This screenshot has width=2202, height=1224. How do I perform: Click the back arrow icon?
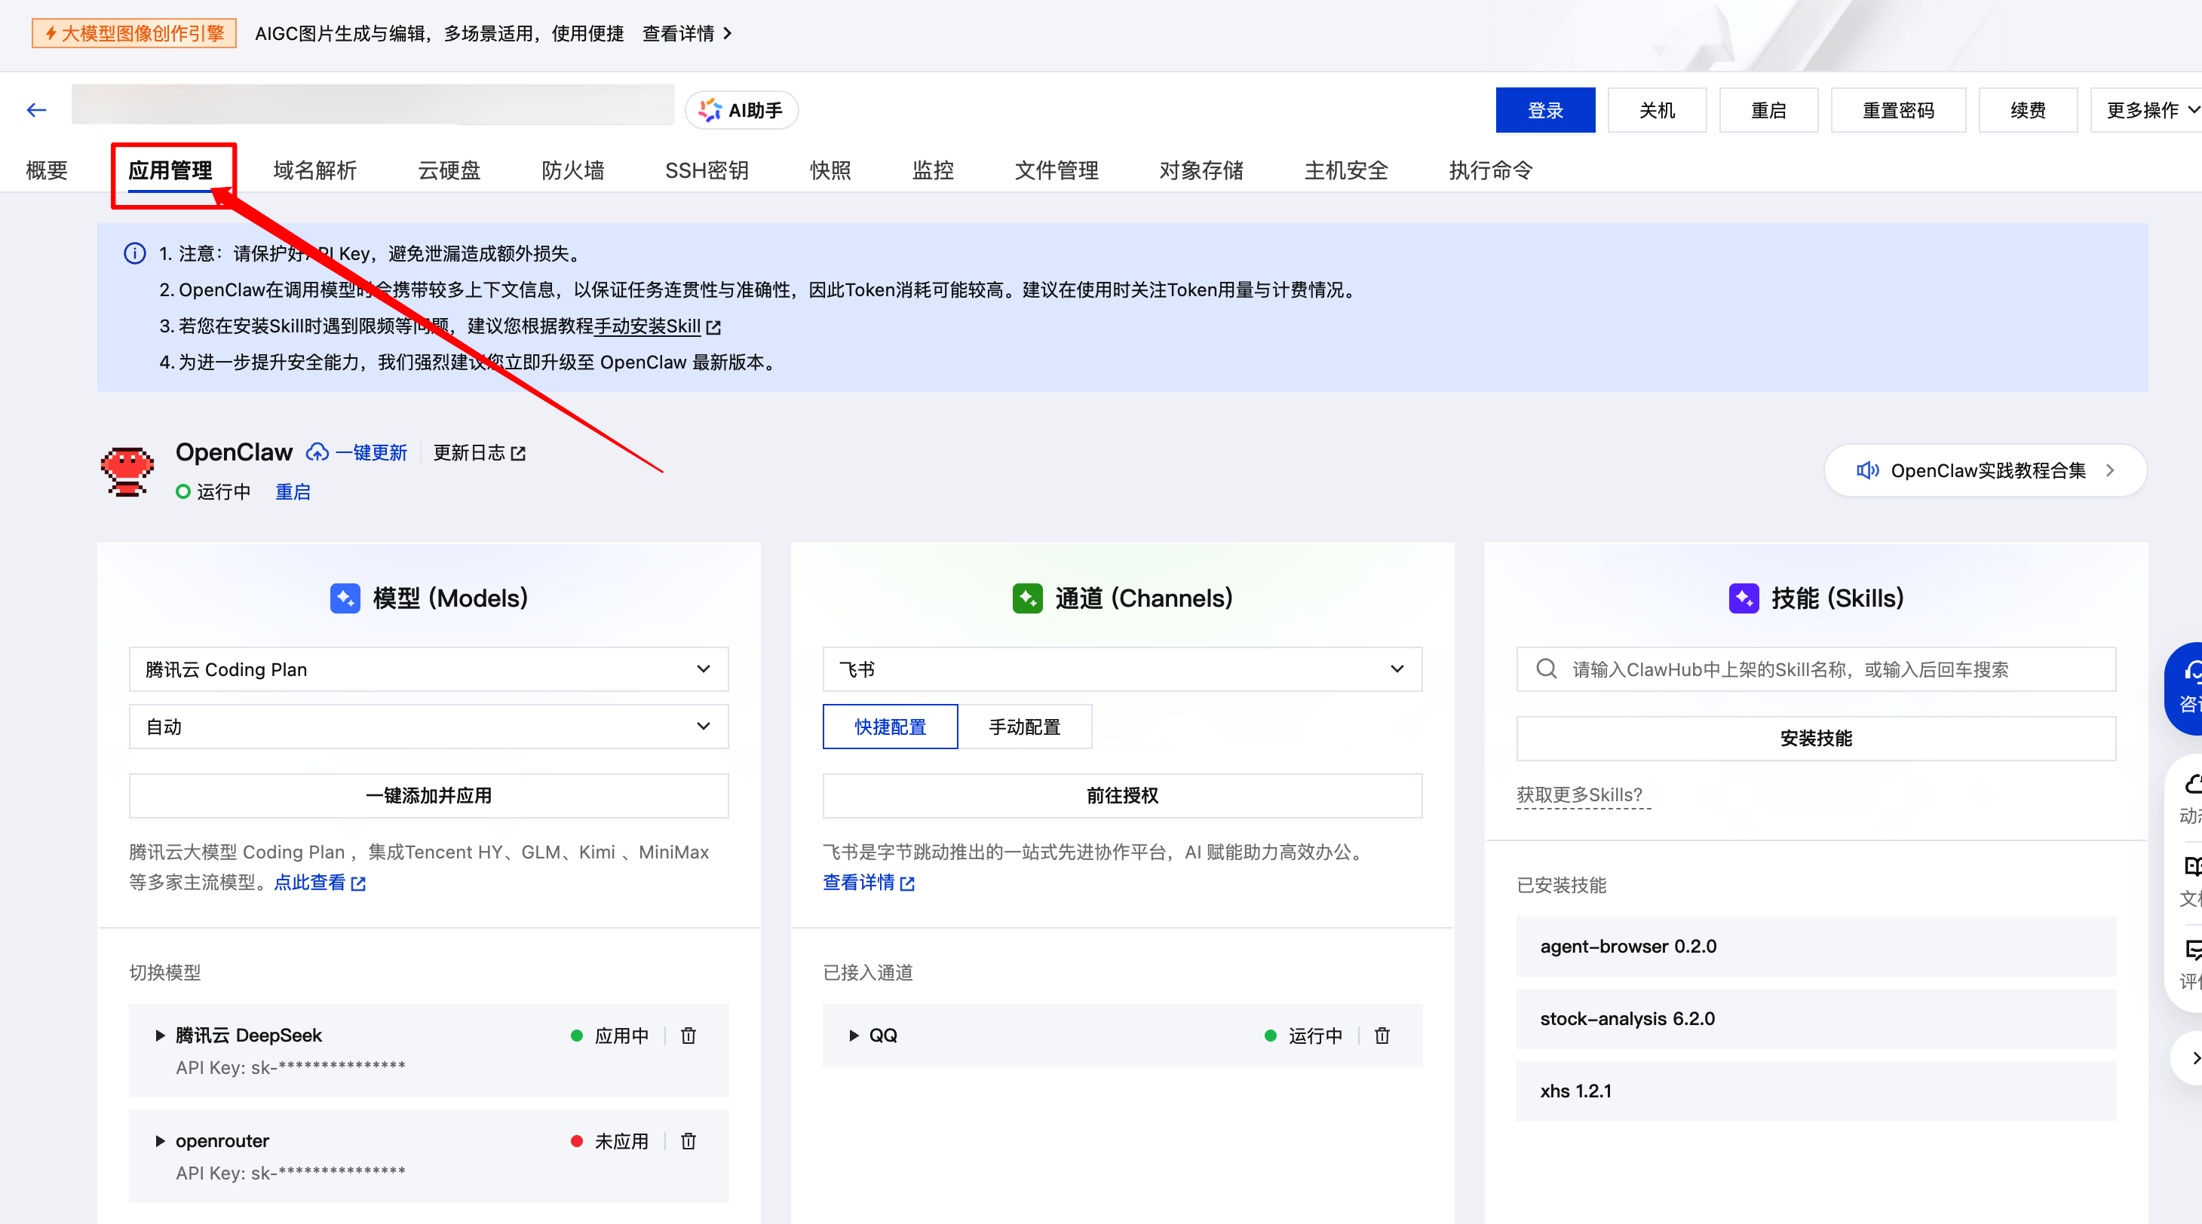click(x=36, y=110)
